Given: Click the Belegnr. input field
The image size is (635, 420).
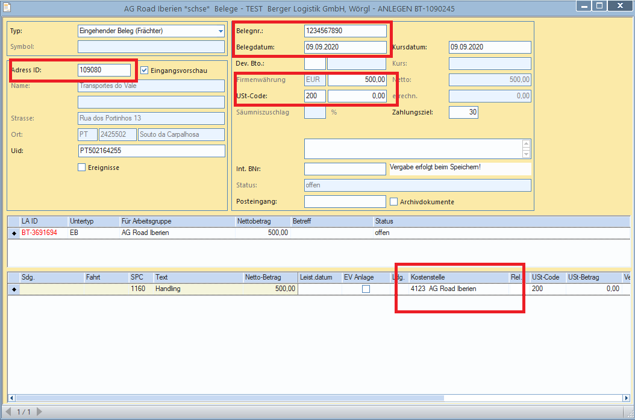Looking at the screenshot, I should (345, 31).
